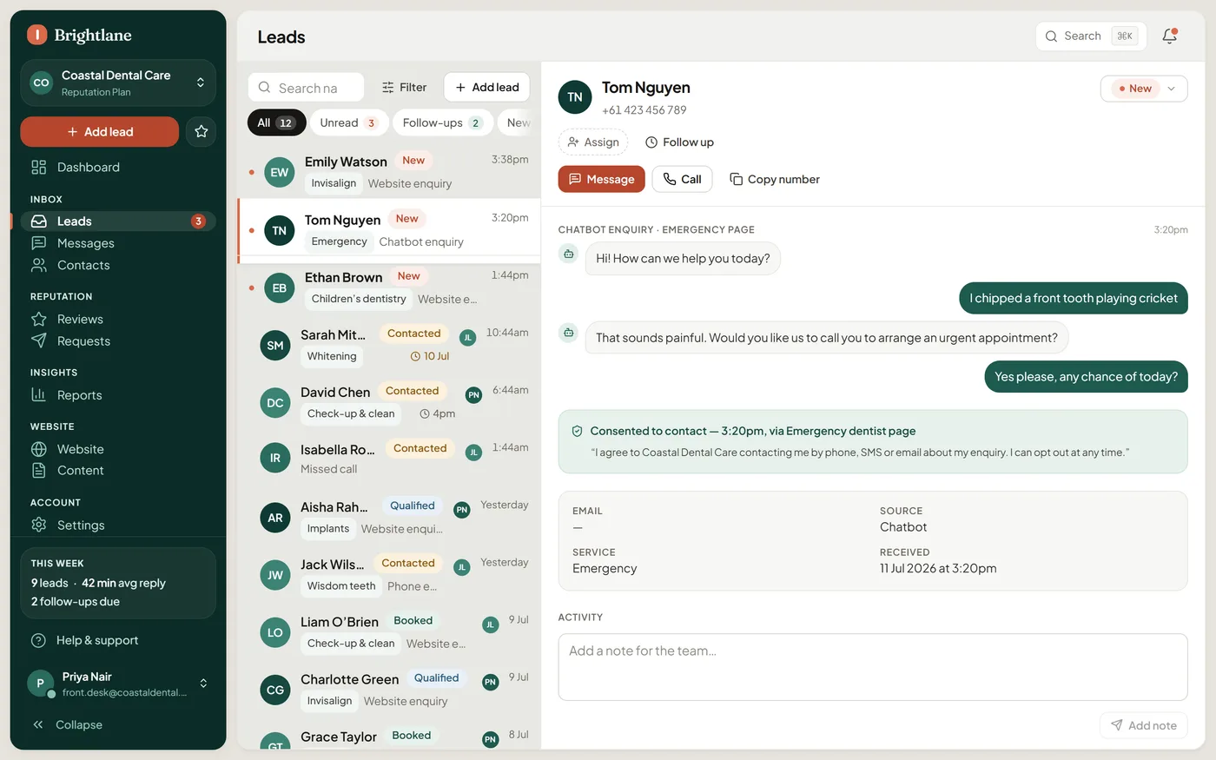Click the Message button
Screen dimensions: 1216x760
pos(602,179)
